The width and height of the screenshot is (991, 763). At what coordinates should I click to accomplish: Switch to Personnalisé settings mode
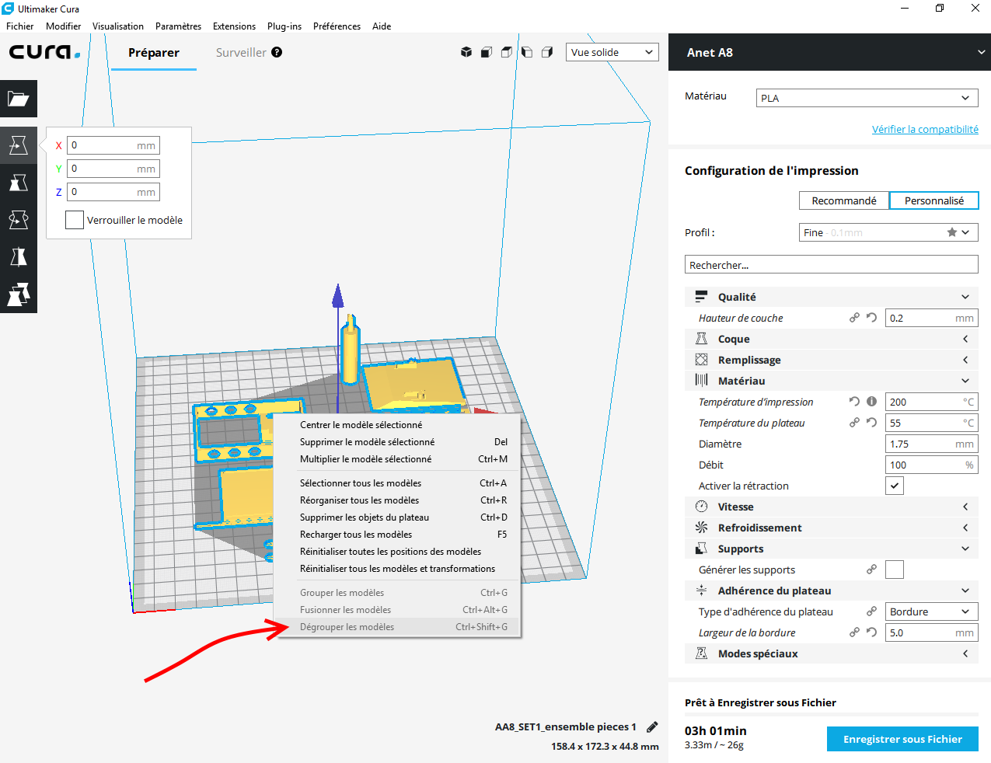coord(933,200)
